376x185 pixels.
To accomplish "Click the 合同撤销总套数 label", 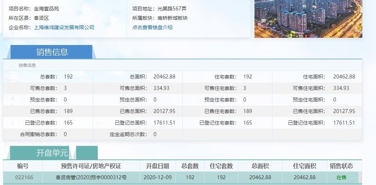I will click(38, 134).
